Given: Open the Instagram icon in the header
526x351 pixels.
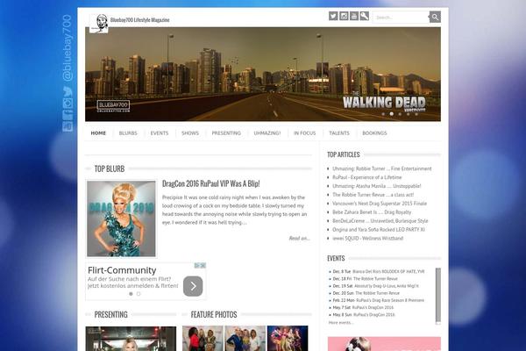Looking at the screenshot, I should tap(344, 16).
